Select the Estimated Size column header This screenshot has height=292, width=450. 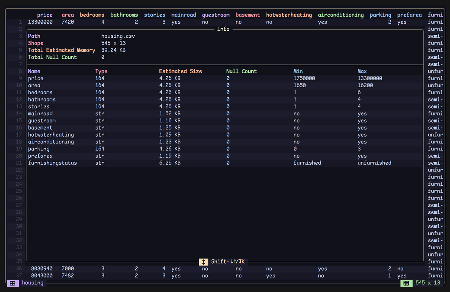click(x=180, y=71)
